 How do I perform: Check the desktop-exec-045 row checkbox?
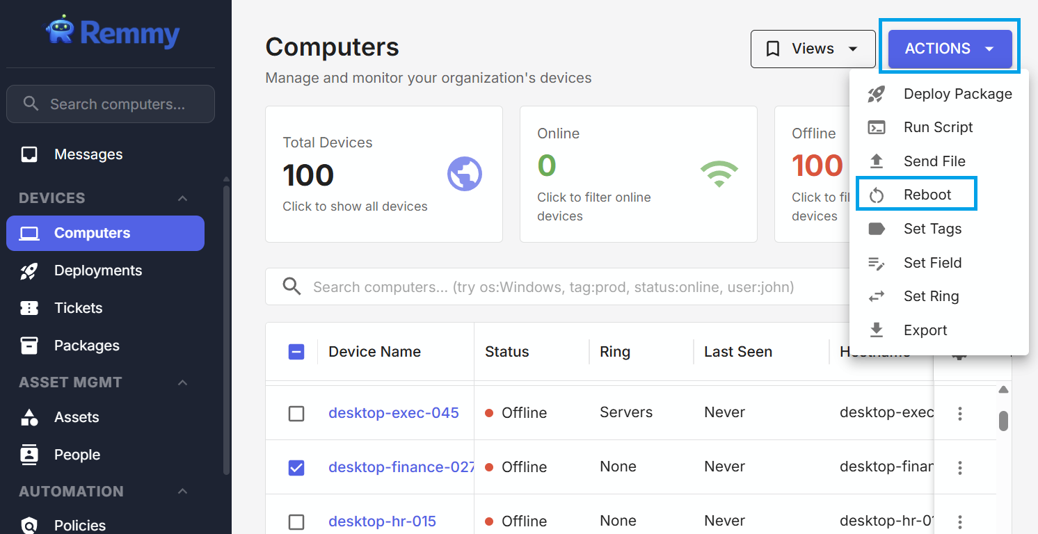pyautogui.click(x=296, y=414)
